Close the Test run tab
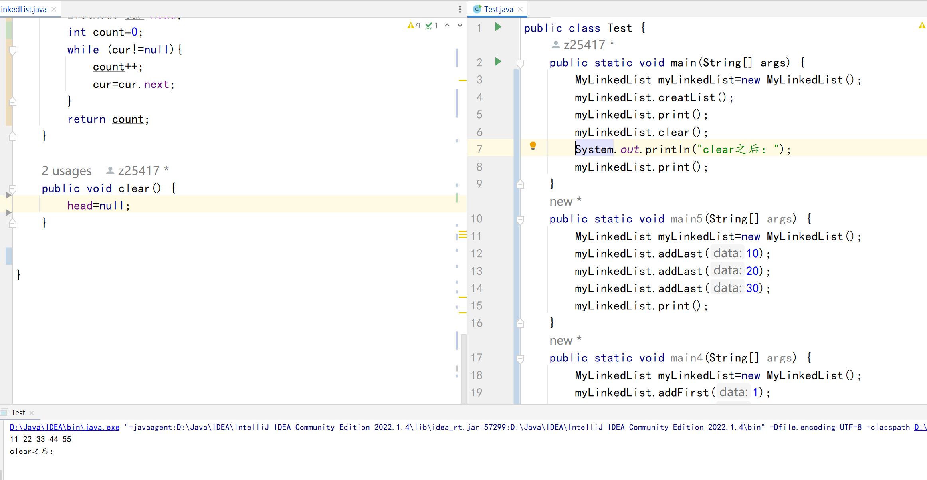This screenshot has height=480, width=927. (32, 413)
